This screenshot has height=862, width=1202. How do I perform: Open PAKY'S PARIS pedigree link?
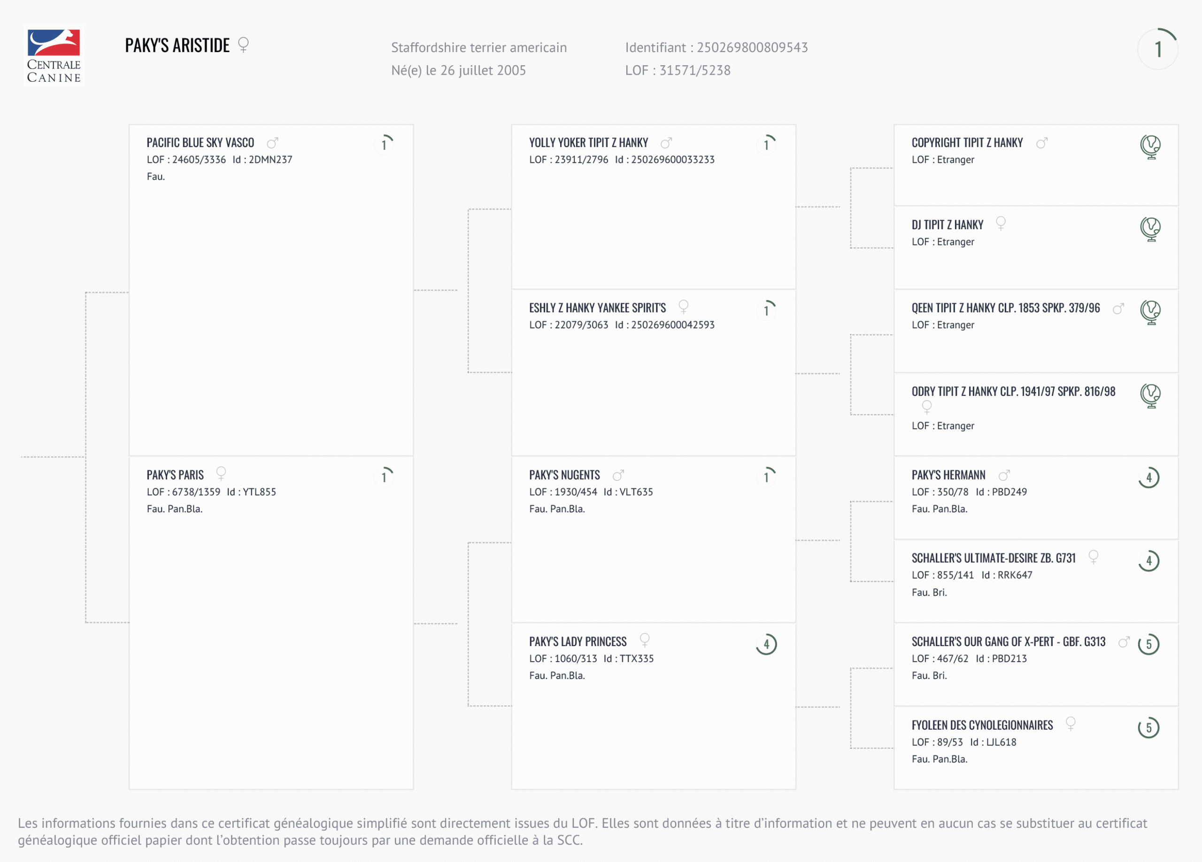pos(175,475)
